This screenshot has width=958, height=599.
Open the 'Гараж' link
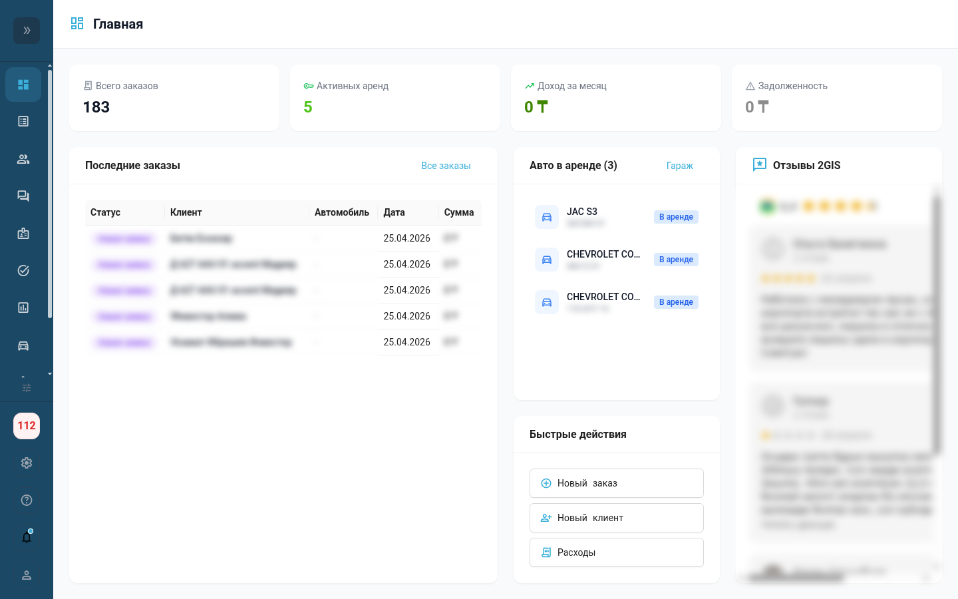680,166
